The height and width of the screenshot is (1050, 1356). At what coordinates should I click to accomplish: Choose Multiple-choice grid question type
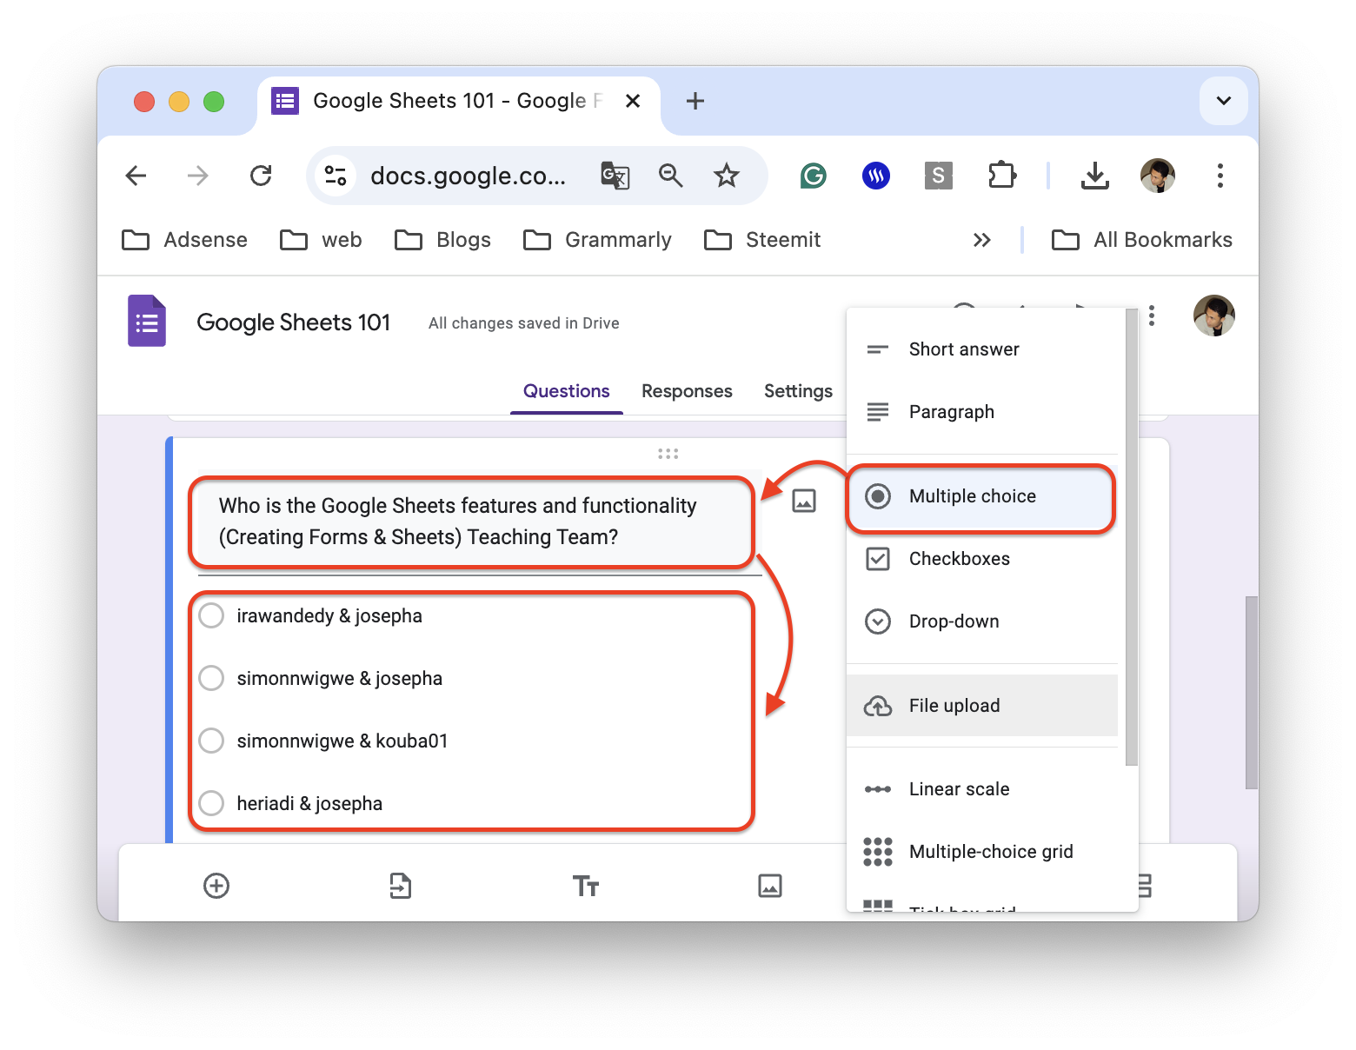(982, 852)
